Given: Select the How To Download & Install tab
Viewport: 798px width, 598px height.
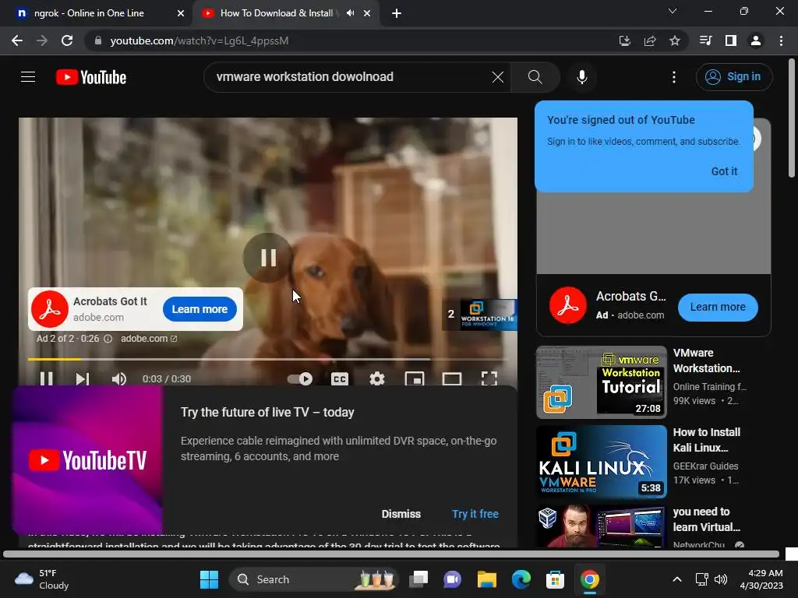Looking at the screenshot, I should (276, 13).
